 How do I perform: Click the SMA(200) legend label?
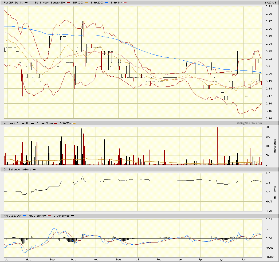coord(97,3)
